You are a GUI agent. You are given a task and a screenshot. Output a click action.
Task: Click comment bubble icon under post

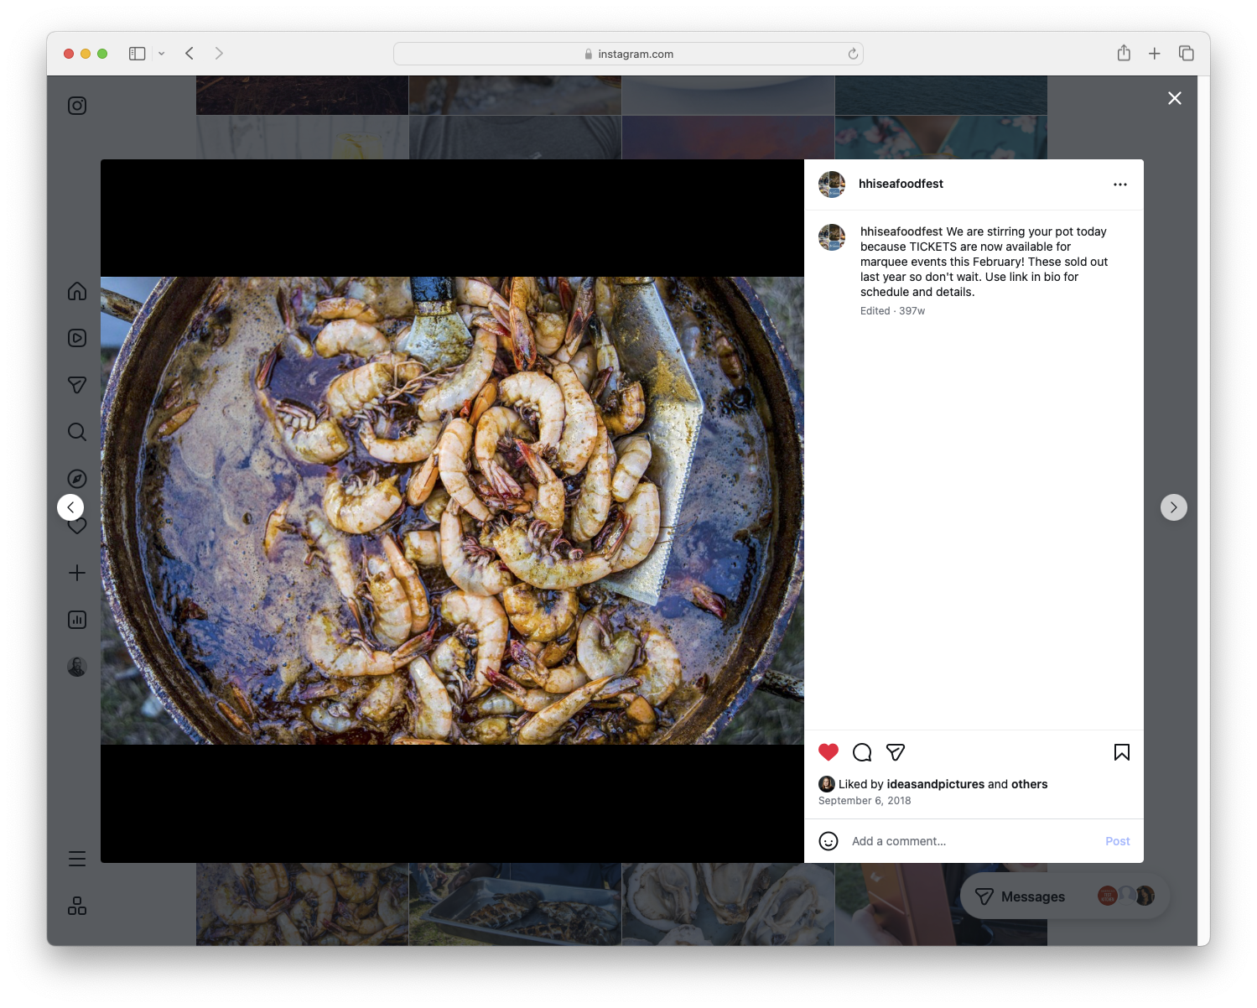point(862,752)
